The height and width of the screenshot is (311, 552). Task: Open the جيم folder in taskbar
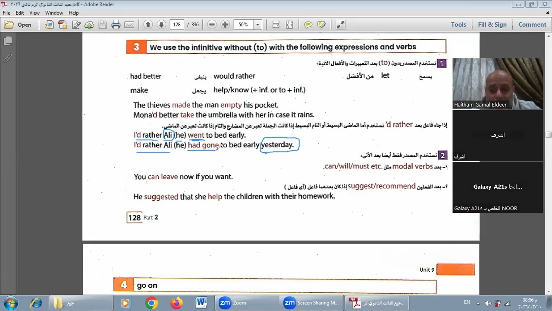(81, 303)
